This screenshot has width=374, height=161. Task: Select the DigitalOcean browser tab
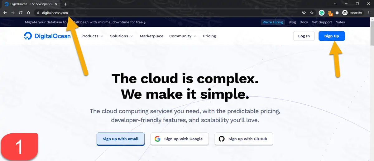click(x=31, y=4)
